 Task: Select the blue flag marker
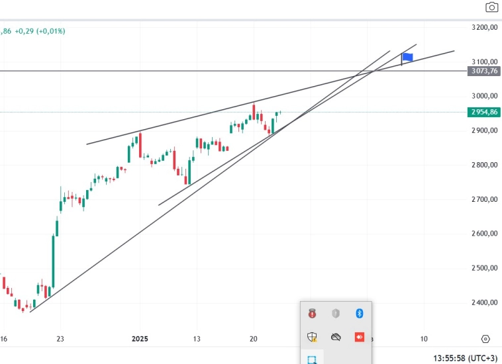point(407,58)
